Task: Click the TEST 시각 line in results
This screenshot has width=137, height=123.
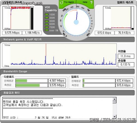Action: (37, 117)
